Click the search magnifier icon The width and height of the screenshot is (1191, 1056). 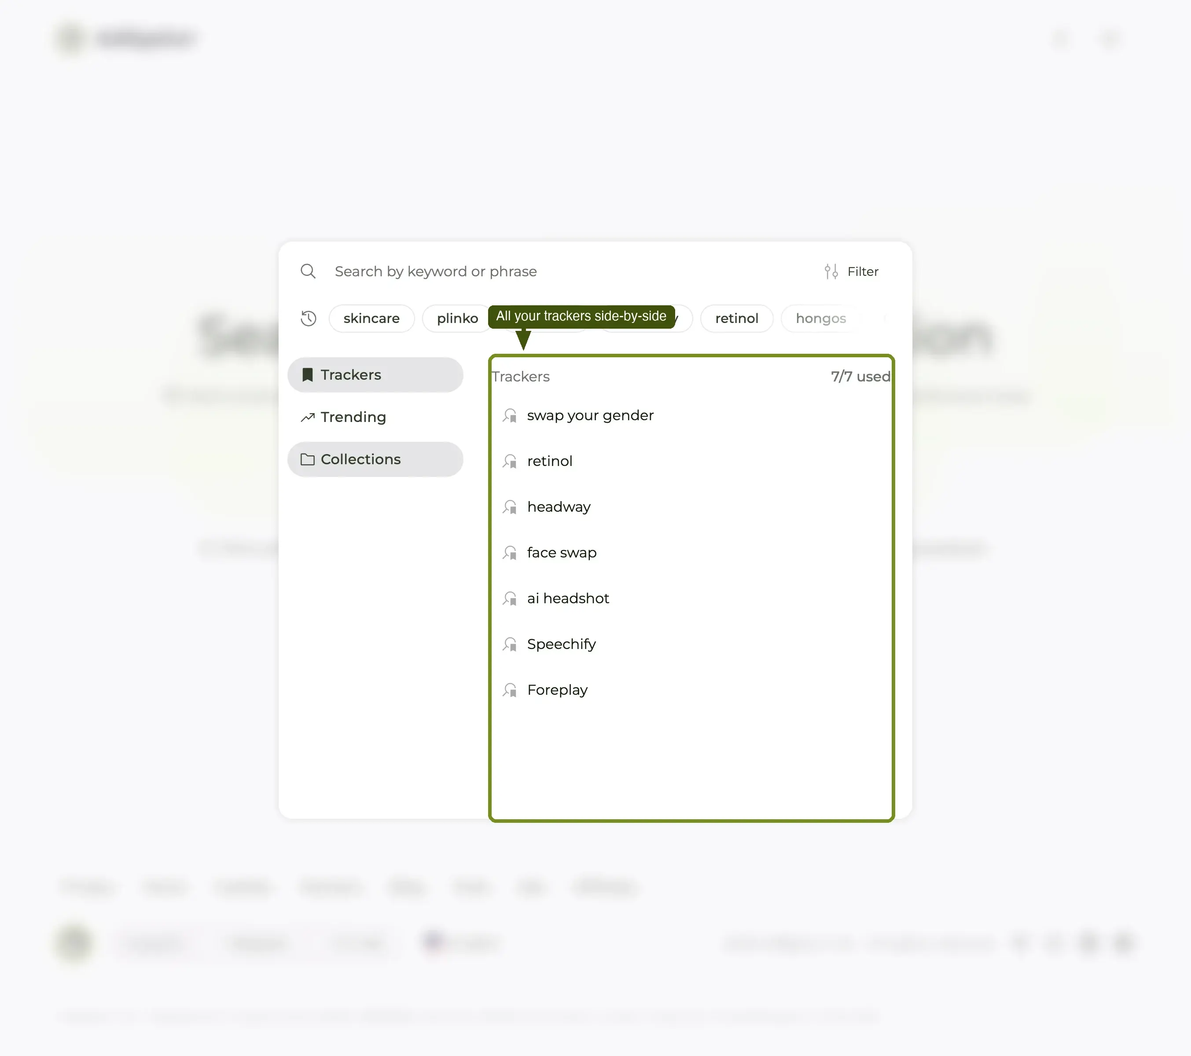[308, 271]
